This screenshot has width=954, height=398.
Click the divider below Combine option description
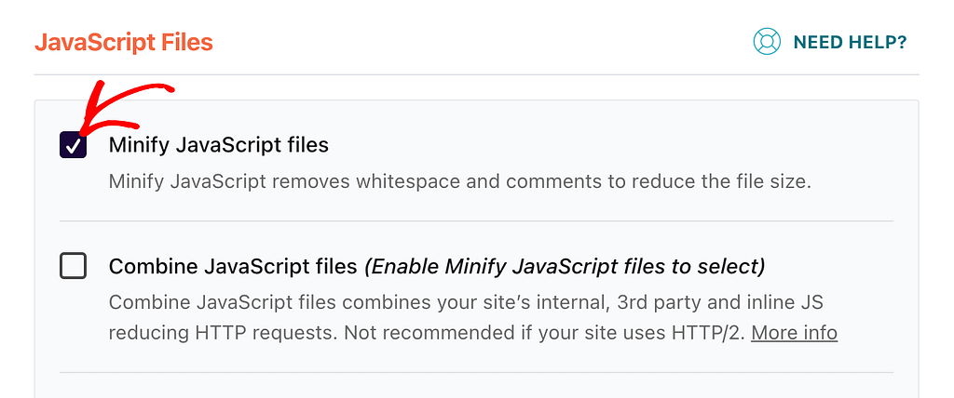pyautogui.click(x=476, y=373)
